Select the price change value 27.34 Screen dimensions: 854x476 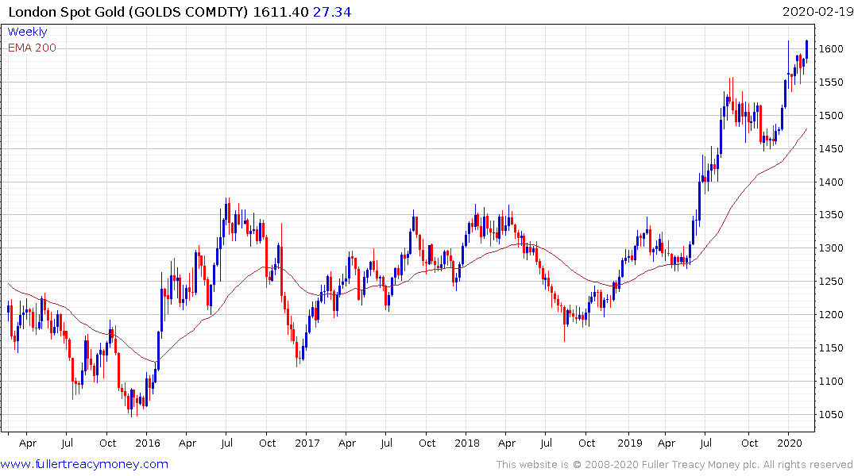332,12
